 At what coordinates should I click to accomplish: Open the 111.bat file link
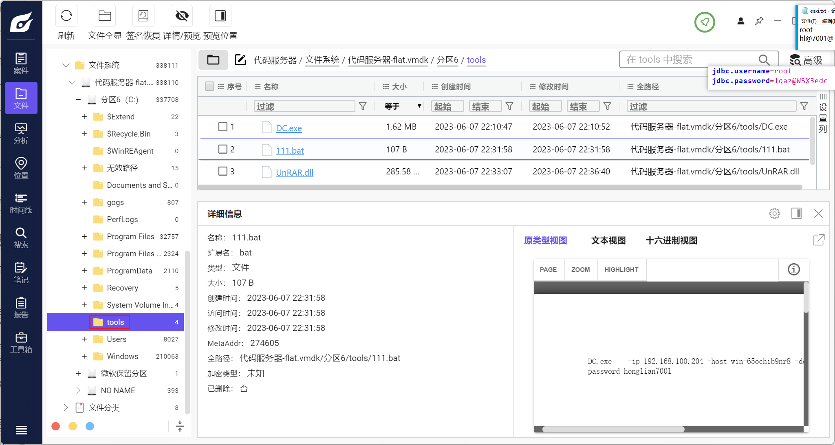[x=290, y=151]
